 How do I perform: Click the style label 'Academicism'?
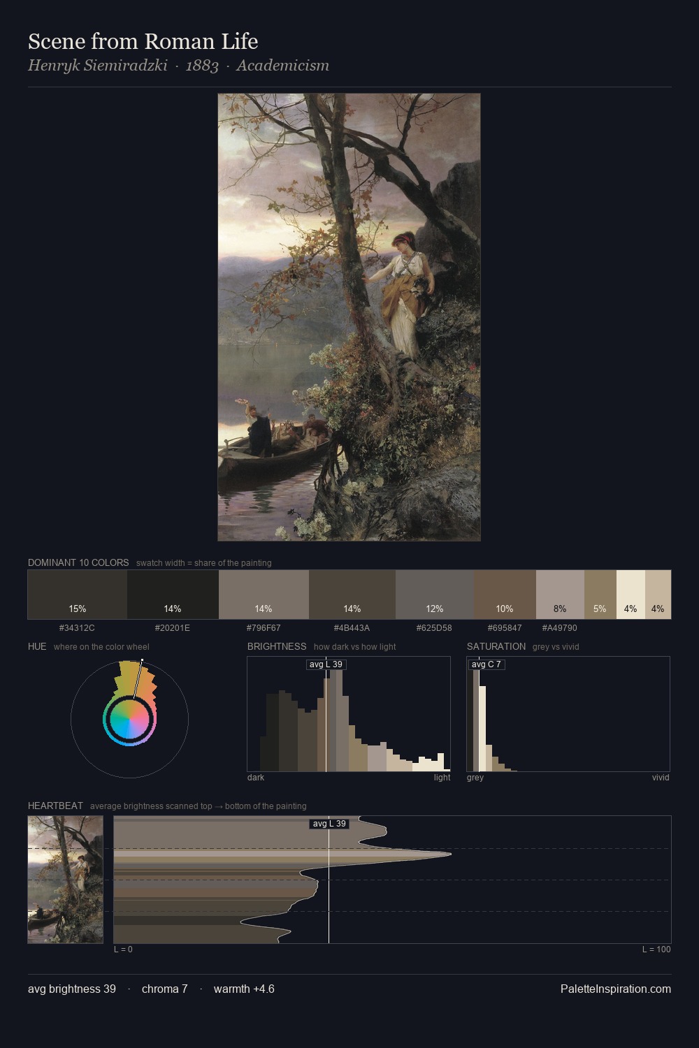[282, 66]
